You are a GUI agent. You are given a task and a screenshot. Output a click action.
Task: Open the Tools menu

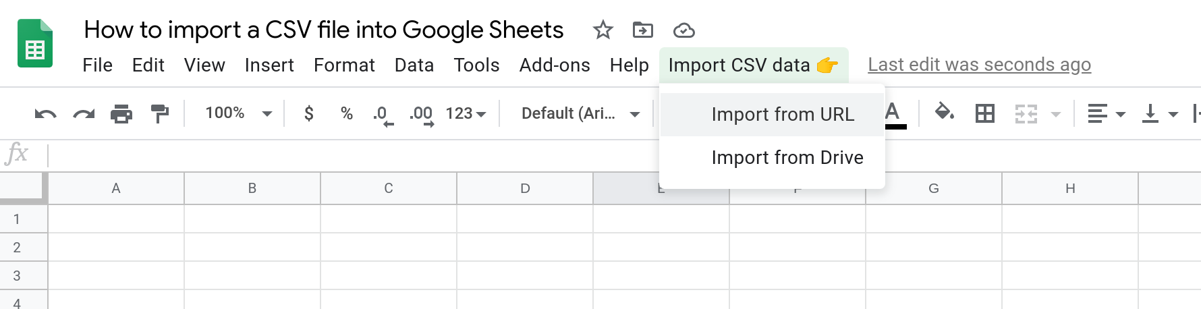tap(476, 65)
